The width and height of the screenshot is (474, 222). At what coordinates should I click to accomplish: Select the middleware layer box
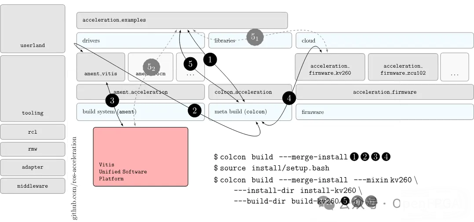point(33,186)
